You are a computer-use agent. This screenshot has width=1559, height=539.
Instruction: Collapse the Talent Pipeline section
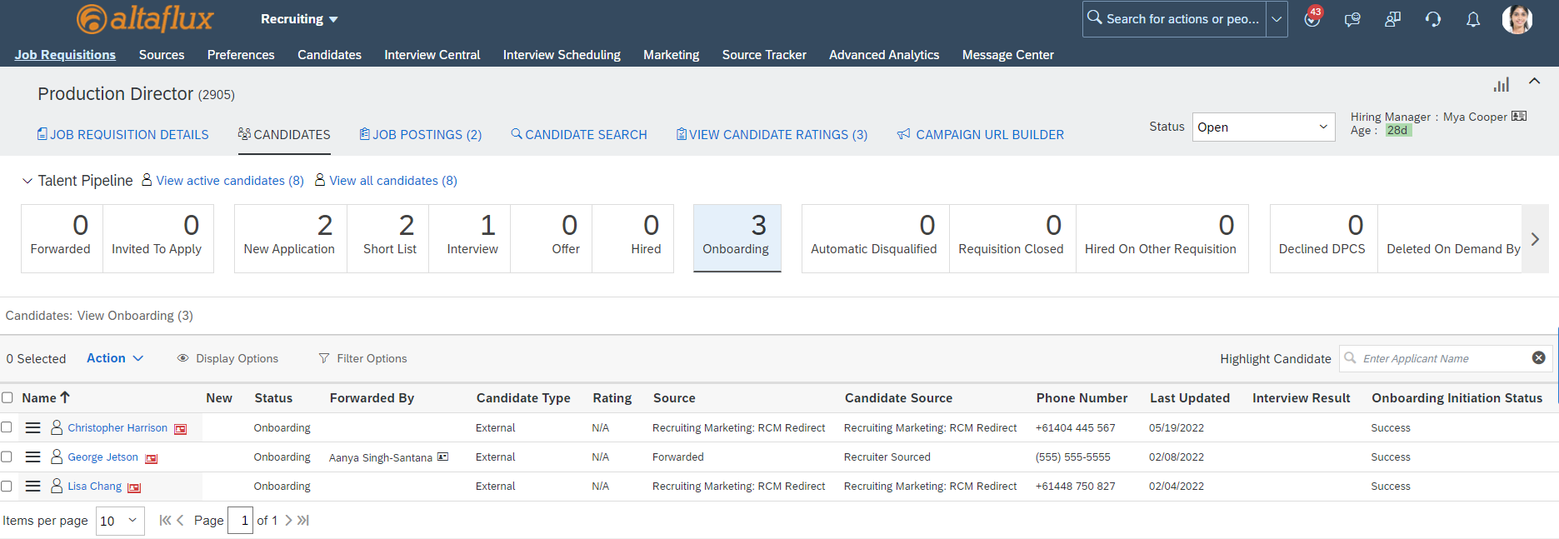27,181
